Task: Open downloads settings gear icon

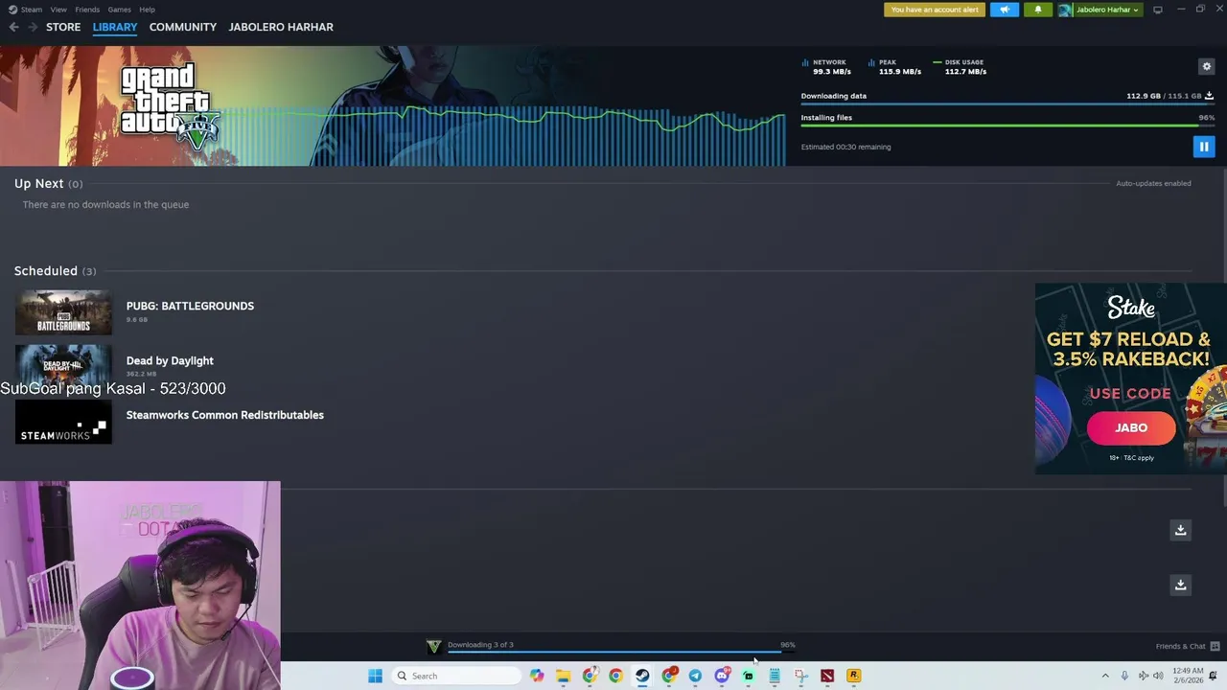Action: tap(1207, 66)
